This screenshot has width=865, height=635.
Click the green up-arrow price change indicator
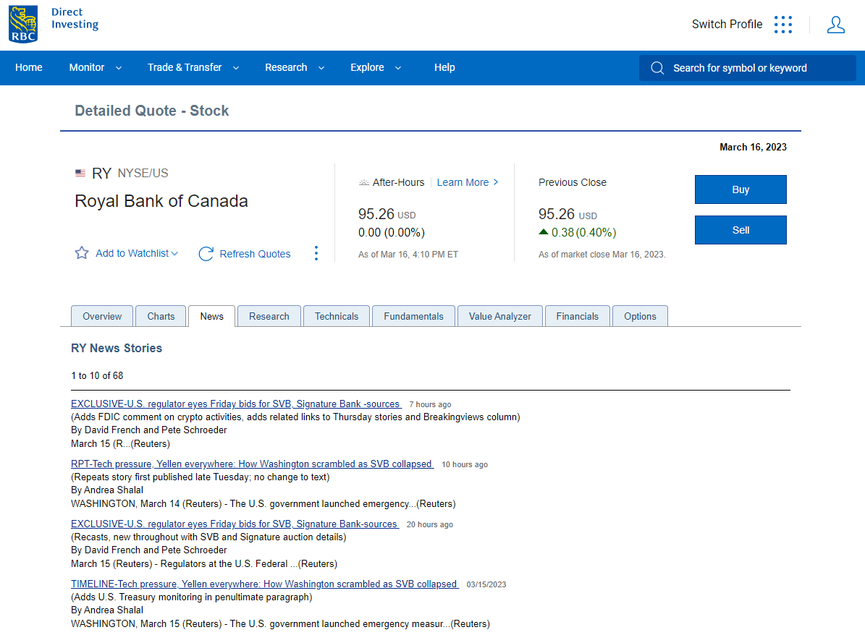coord(544,232)
